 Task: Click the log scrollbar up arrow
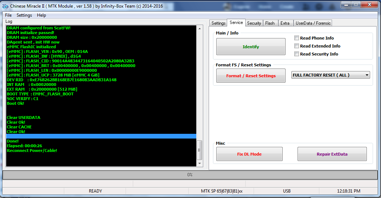(200, 28)
